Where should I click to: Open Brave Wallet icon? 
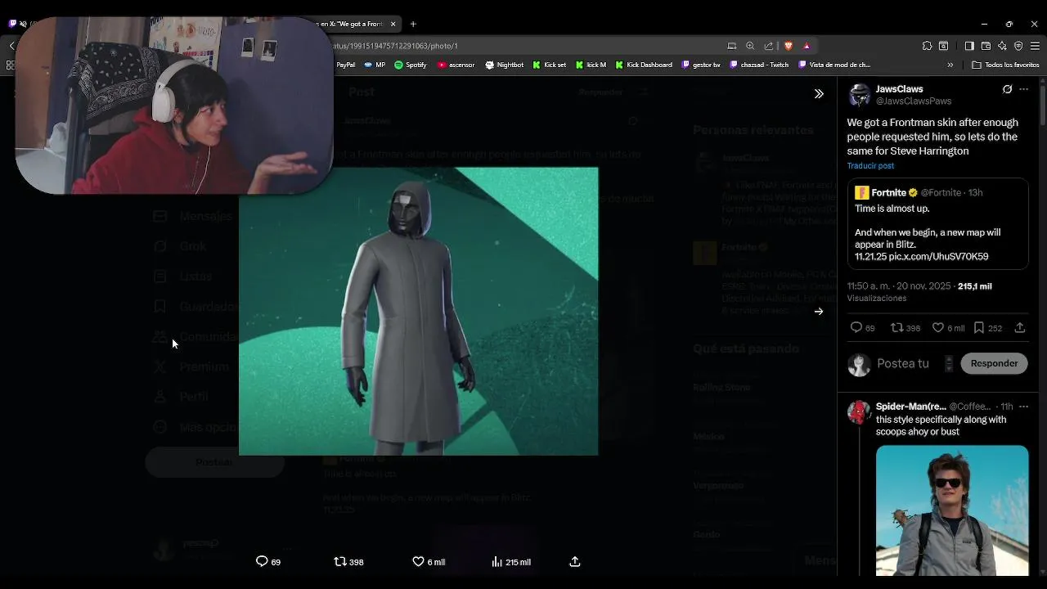pyautogui.click(x=986, y=46)
